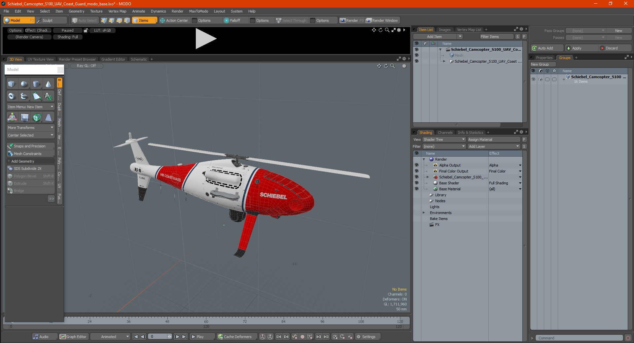Click the Command input field
Image resolution: width=634 pixels, height=343 pixels.
click(x=579, y=338)
